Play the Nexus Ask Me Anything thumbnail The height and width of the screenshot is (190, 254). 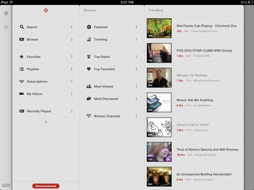(159, 102)
